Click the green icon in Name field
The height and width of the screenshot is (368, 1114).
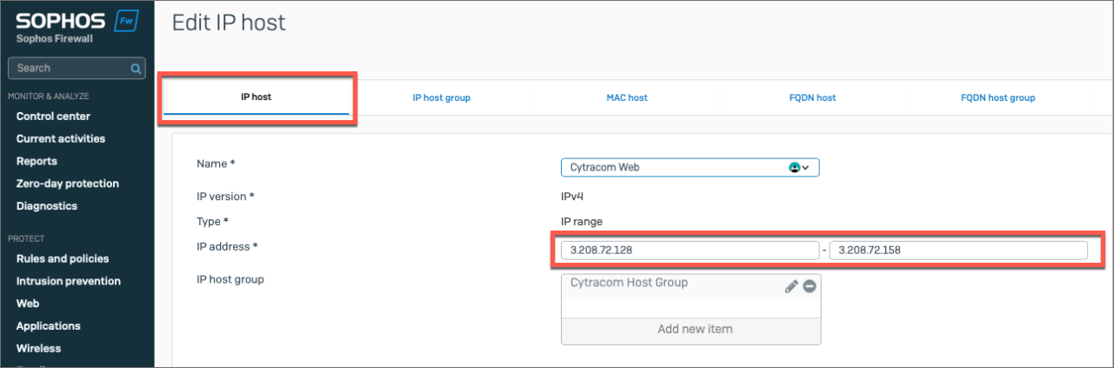(x=794, y=167)
